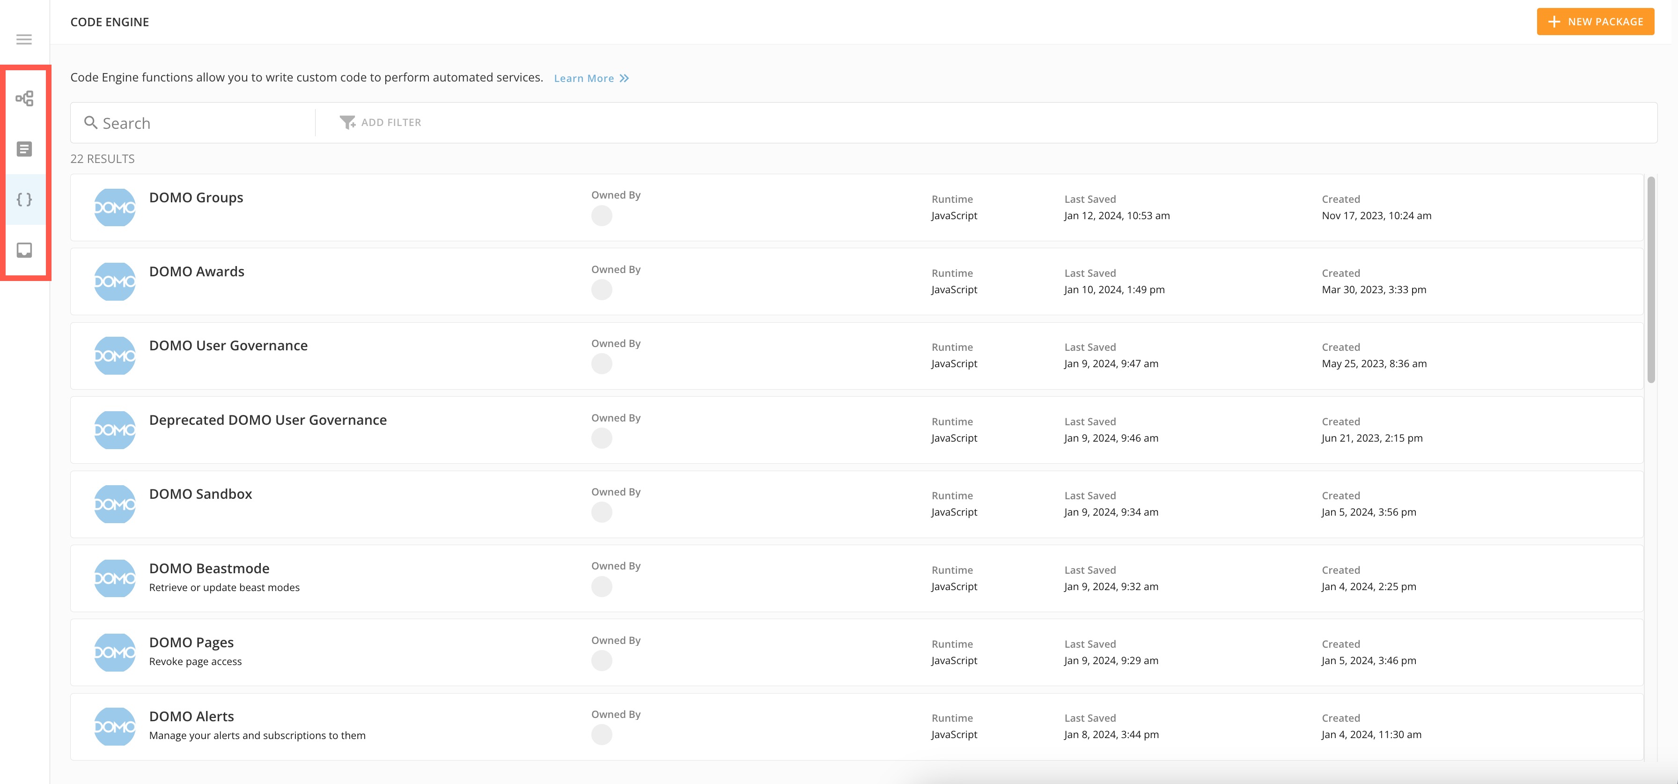Focus the Search input field
The width and height of the screenshot is (1678, 784).
point(202,123)
